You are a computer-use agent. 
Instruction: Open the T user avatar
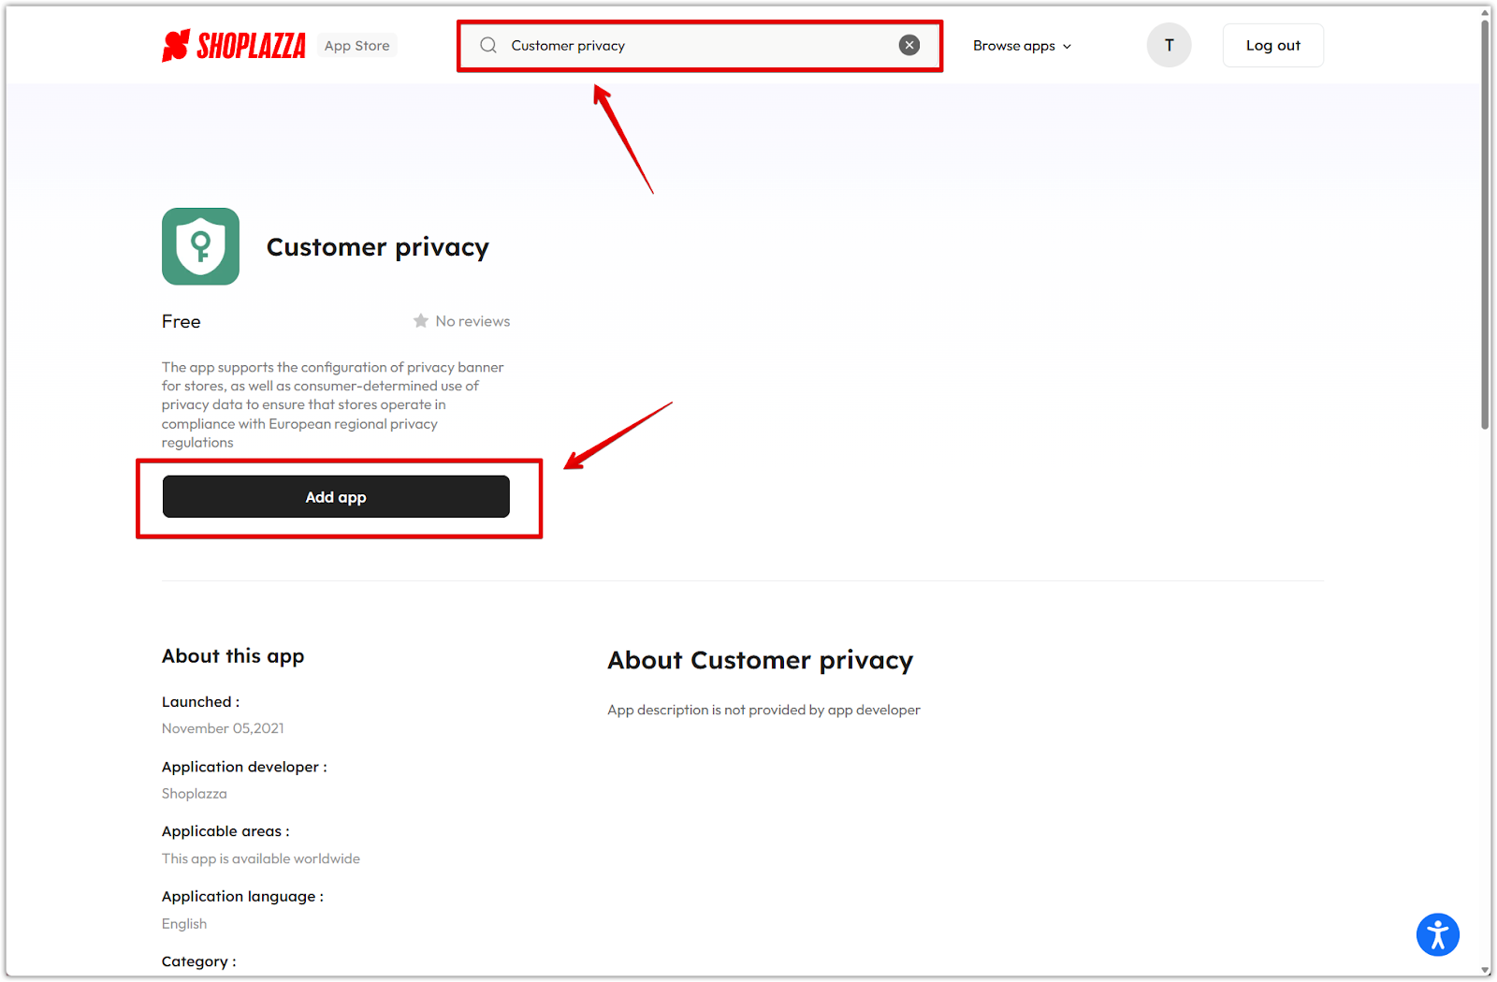[1169, 45]
